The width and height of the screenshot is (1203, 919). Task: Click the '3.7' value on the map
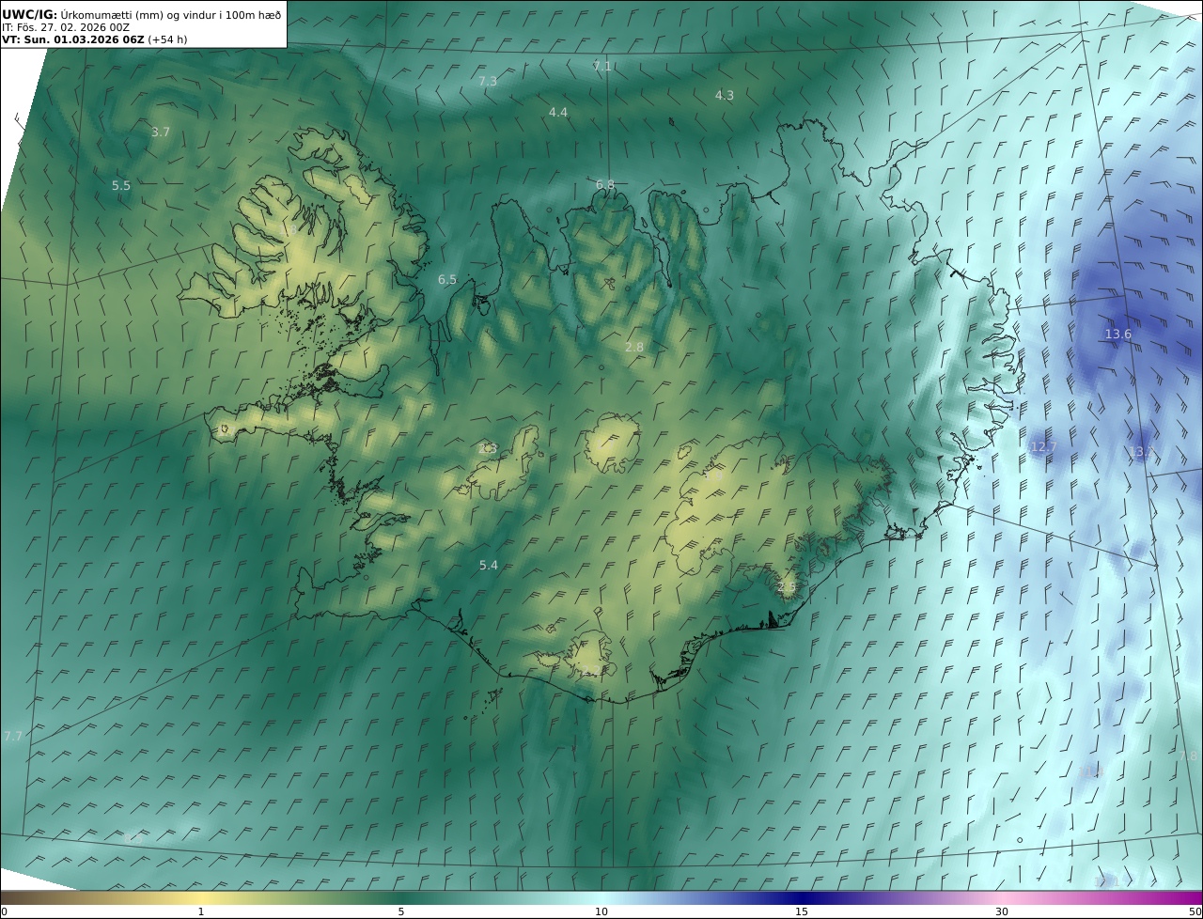(161, 132)
